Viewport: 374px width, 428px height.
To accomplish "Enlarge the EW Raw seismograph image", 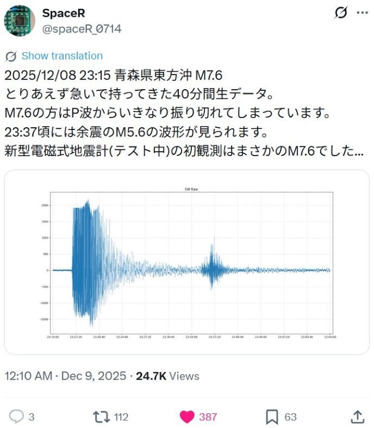I will pyautogui.click(x=186, y=262).
